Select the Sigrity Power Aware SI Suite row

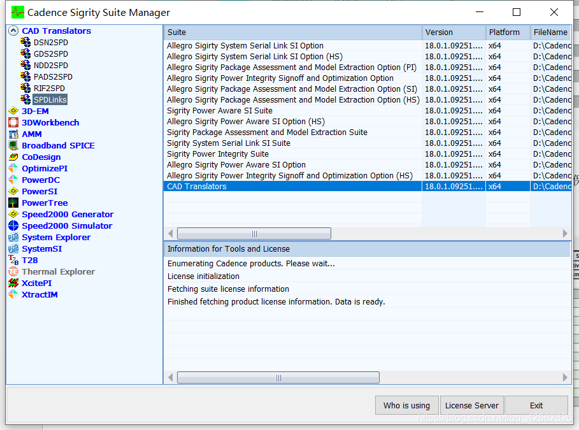point(368,110)
